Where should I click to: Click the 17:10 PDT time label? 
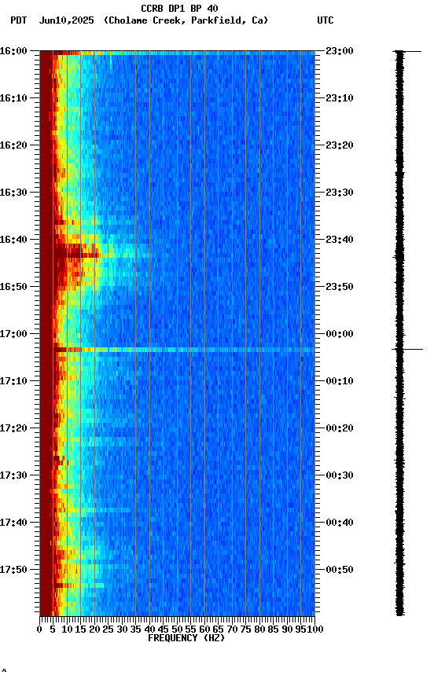[13, 381]
